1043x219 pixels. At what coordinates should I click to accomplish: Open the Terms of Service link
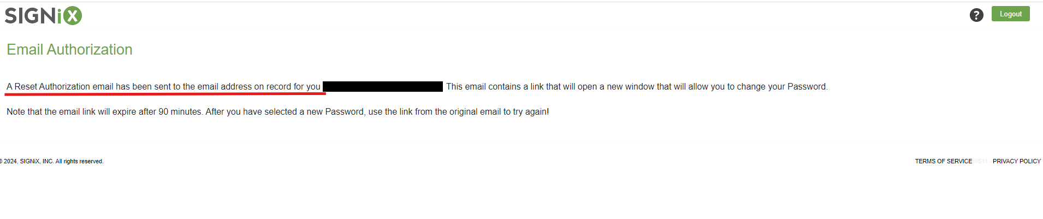click(943, 161)
